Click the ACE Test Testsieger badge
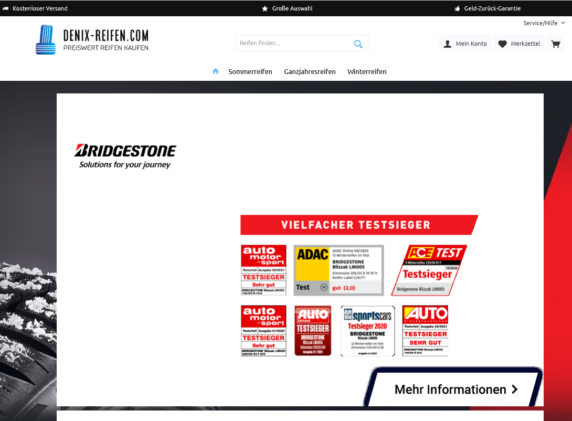Image resolution: width=572 pixels, height=421 pixels. coord(429,270)
